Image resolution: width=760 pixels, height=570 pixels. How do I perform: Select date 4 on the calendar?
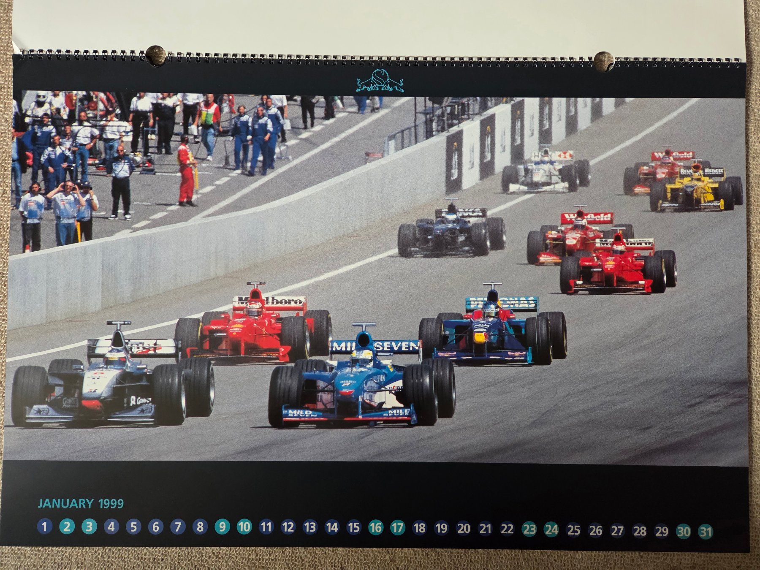pos(111,527)
